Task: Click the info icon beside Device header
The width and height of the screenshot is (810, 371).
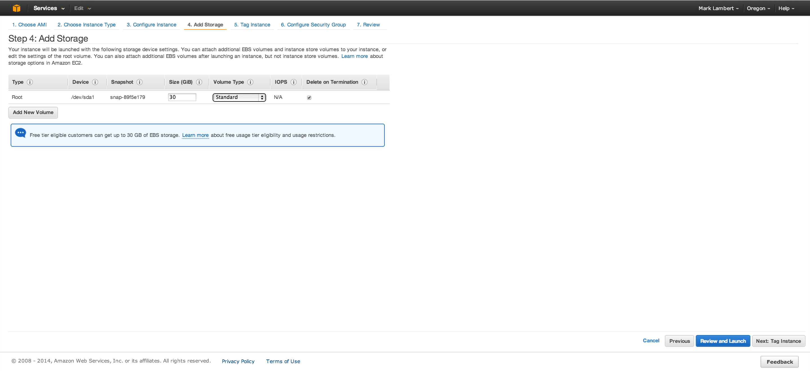Action: point(95,82)
